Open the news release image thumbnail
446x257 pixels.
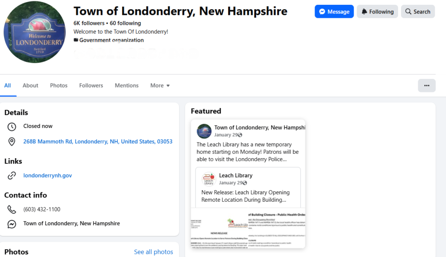coord(248,227)
